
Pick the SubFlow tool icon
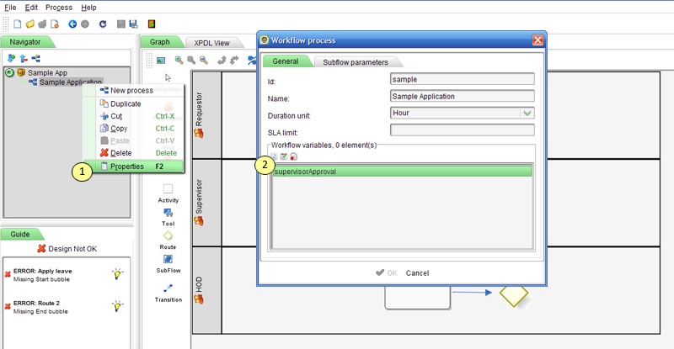(168, 259)
